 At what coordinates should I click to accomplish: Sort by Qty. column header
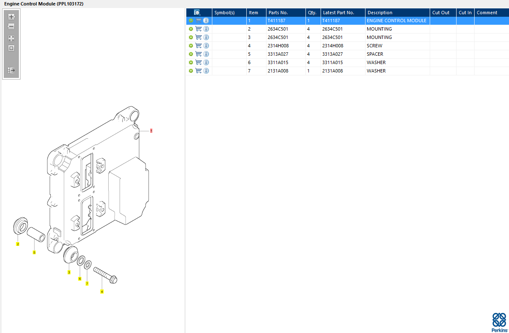click(x=313, y=13)
